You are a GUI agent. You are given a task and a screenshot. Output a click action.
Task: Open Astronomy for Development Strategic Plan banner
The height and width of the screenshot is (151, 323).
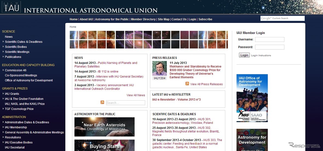[x=252, y=140]
